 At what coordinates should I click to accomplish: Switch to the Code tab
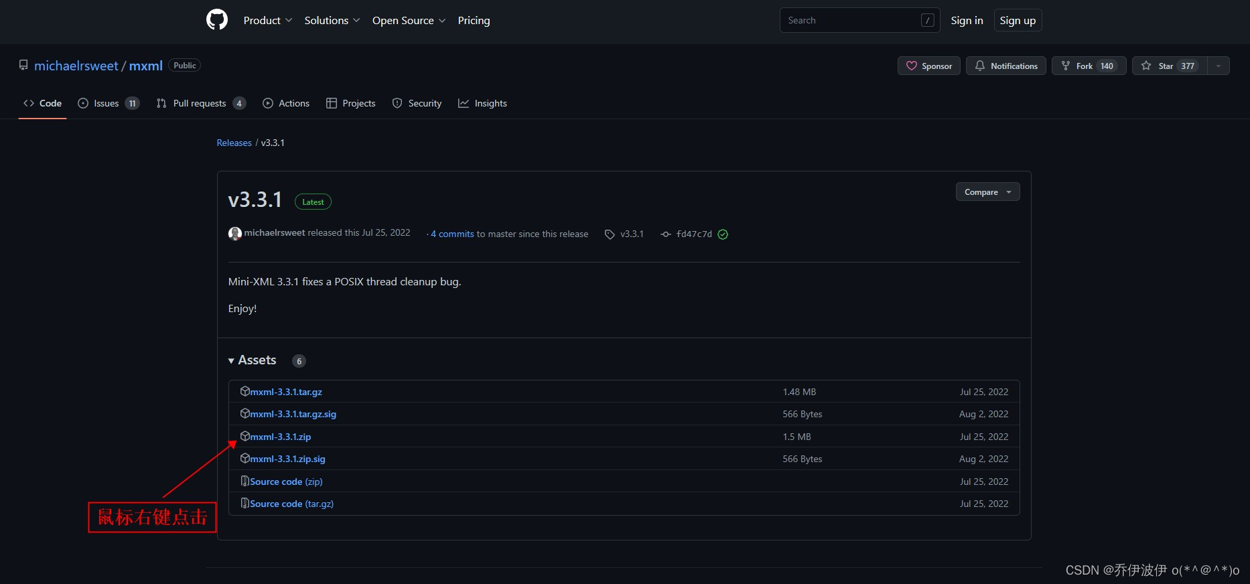(x=42, y=103)
